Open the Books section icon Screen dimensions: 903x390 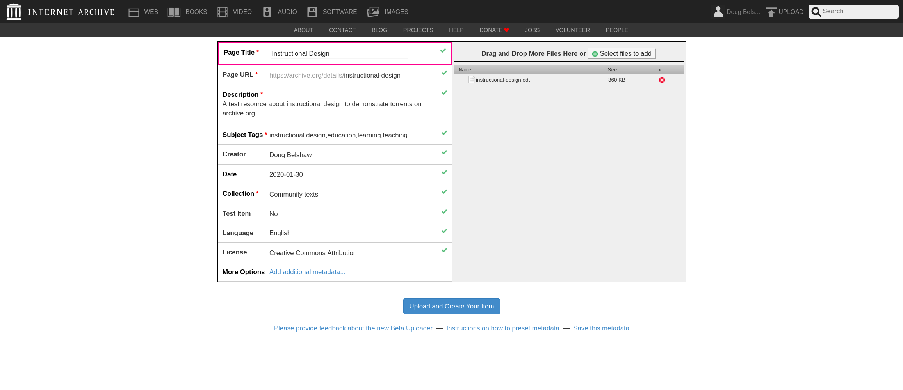(x=174, y=12)
